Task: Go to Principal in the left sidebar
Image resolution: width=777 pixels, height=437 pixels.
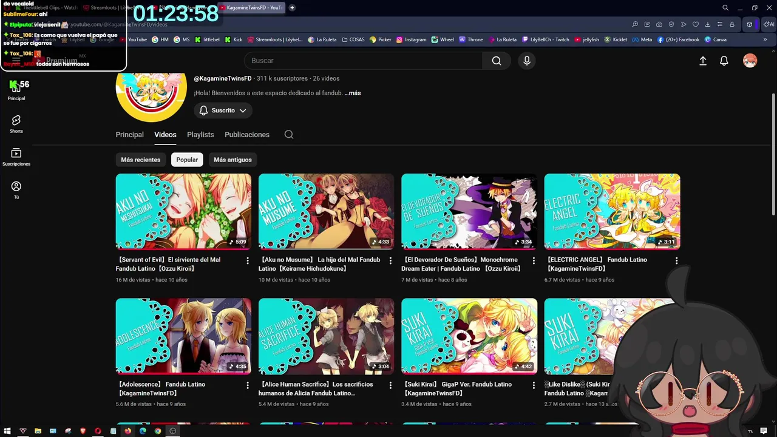Action: pyautogui.click(x=16, y=92)
